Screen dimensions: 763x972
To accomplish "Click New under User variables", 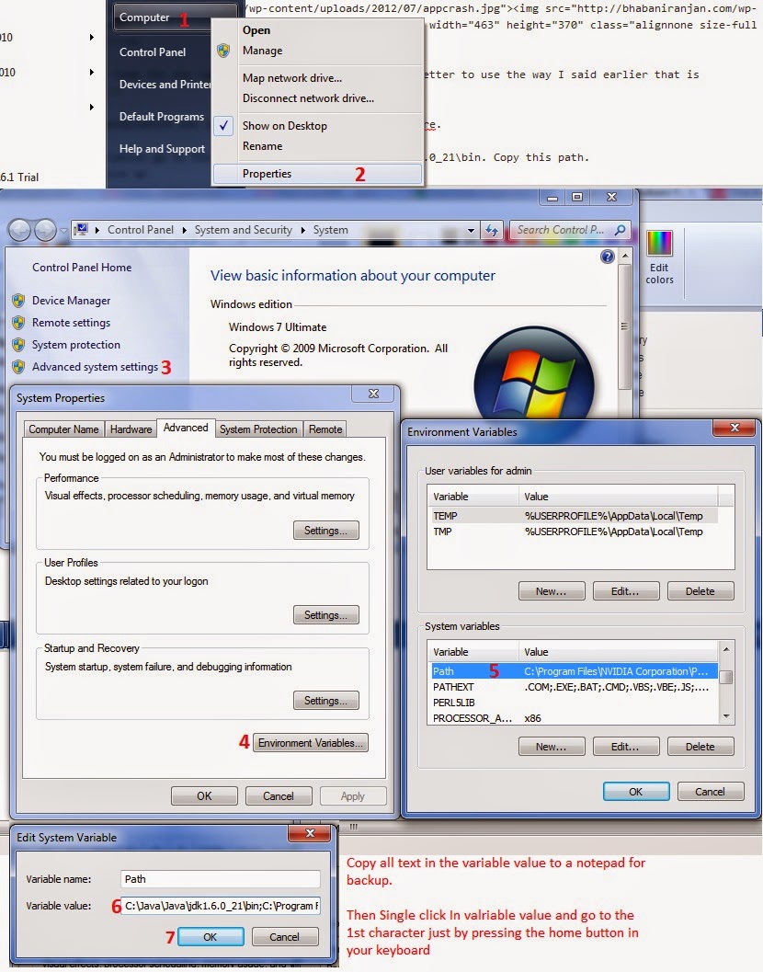I will click(x=551, y=591).
